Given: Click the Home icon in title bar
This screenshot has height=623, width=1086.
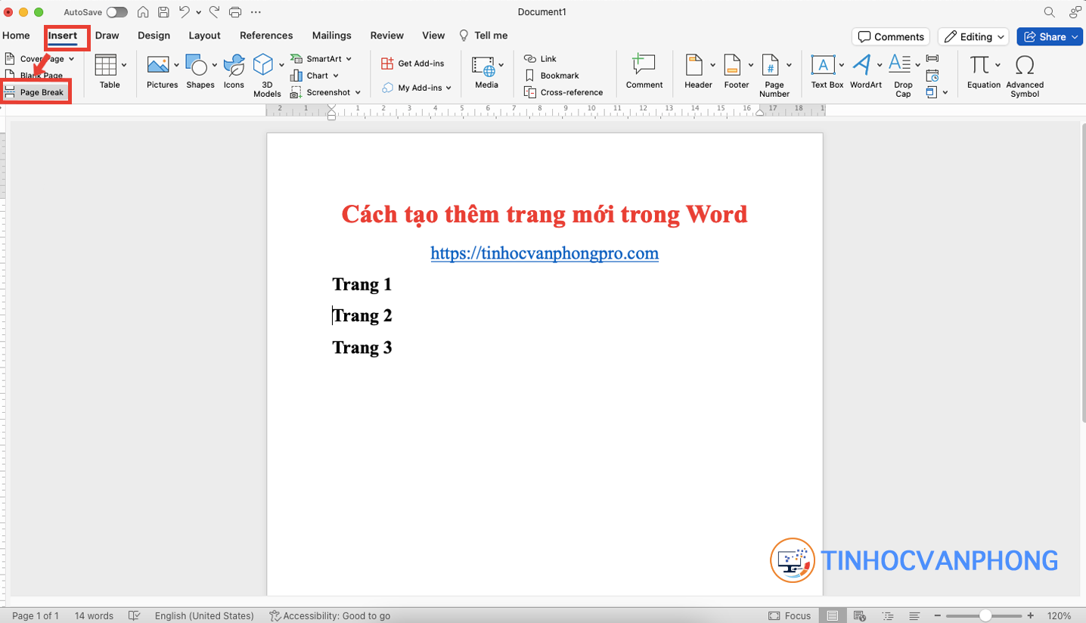Looking at the screenshot, I should click(143, 12).
